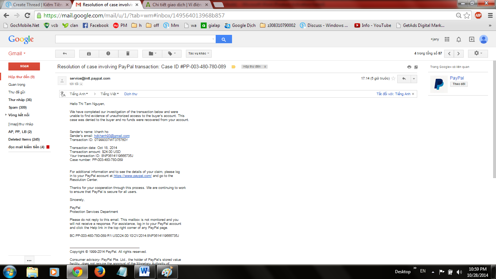Check Google notifications bell
The height and width of the screenshot is (279, 496).
(459, 39)
